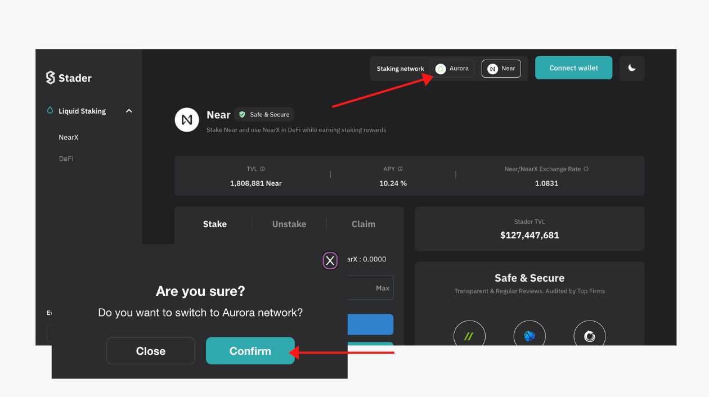Viewport: 709px width, 397px height.
Task: Click the blue gem auditor logo
Action: pos(529,336)
